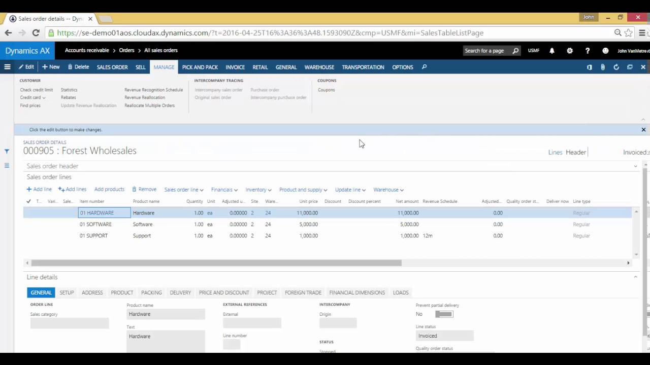Open Revenue Recognition Schedule
The image size is (650, 365).
click(x=153, y=90)
